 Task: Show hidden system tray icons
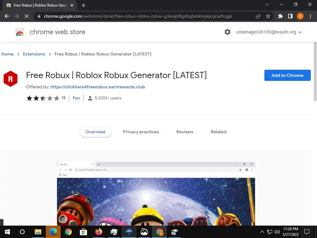262,232
